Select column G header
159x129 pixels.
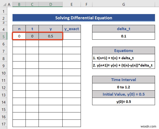(x=124, y=5)
